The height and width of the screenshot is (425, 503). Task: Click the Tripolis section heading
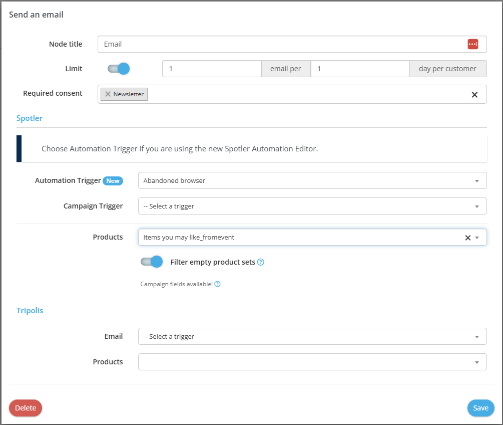pos(30,310)
